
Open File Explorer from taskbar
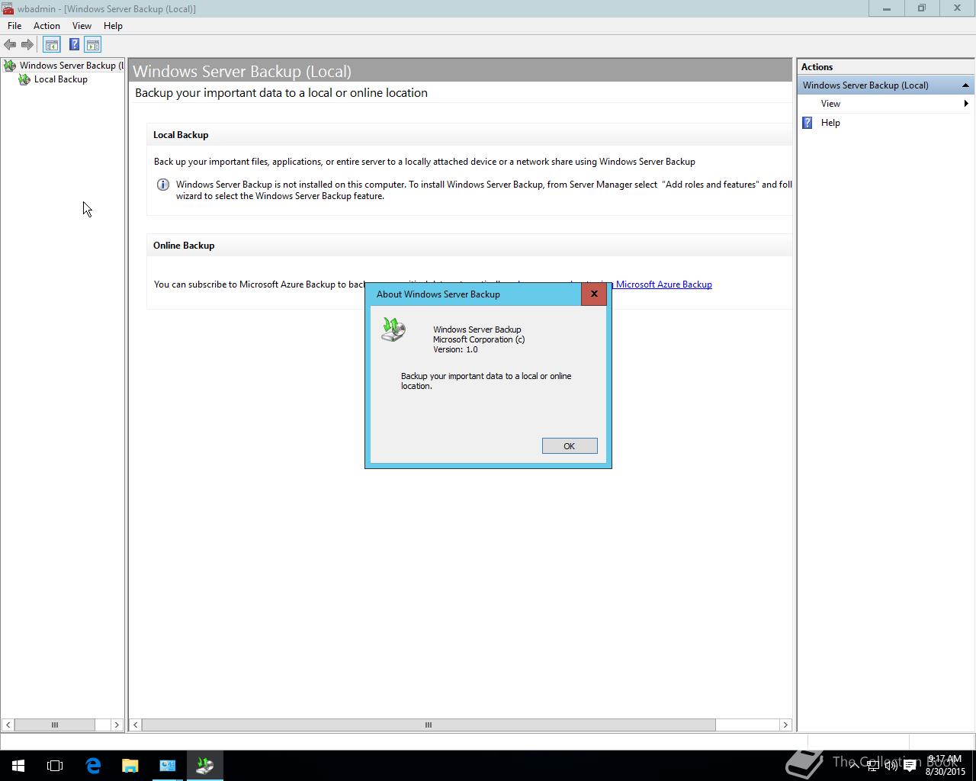(x=130, y=766)
